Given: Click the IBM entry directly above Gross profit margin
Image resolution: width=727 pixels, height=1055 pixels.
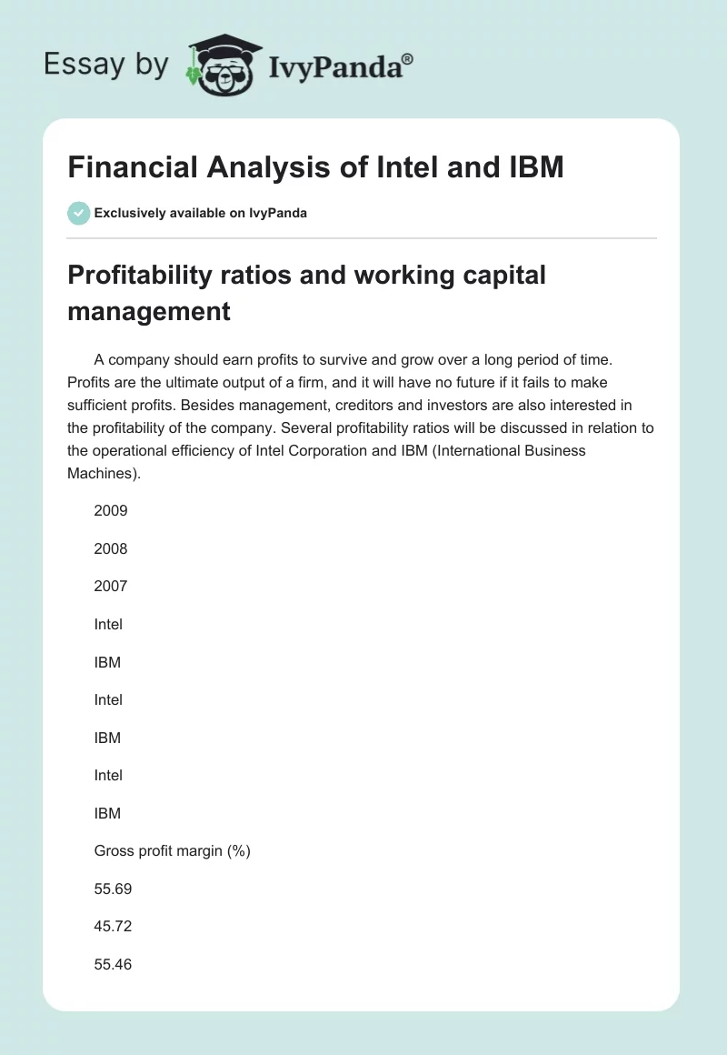Looking at the screenshot, I should (x=107, y=814).
